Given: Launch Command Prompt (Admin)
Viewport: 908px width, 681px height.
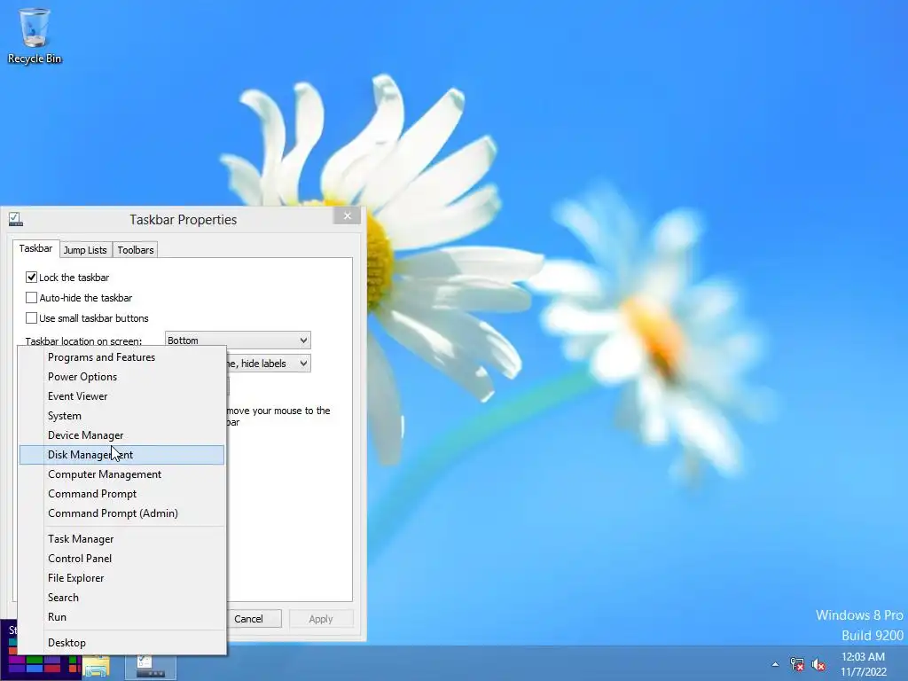Looking at the screenshot, I should coord(121,513).
